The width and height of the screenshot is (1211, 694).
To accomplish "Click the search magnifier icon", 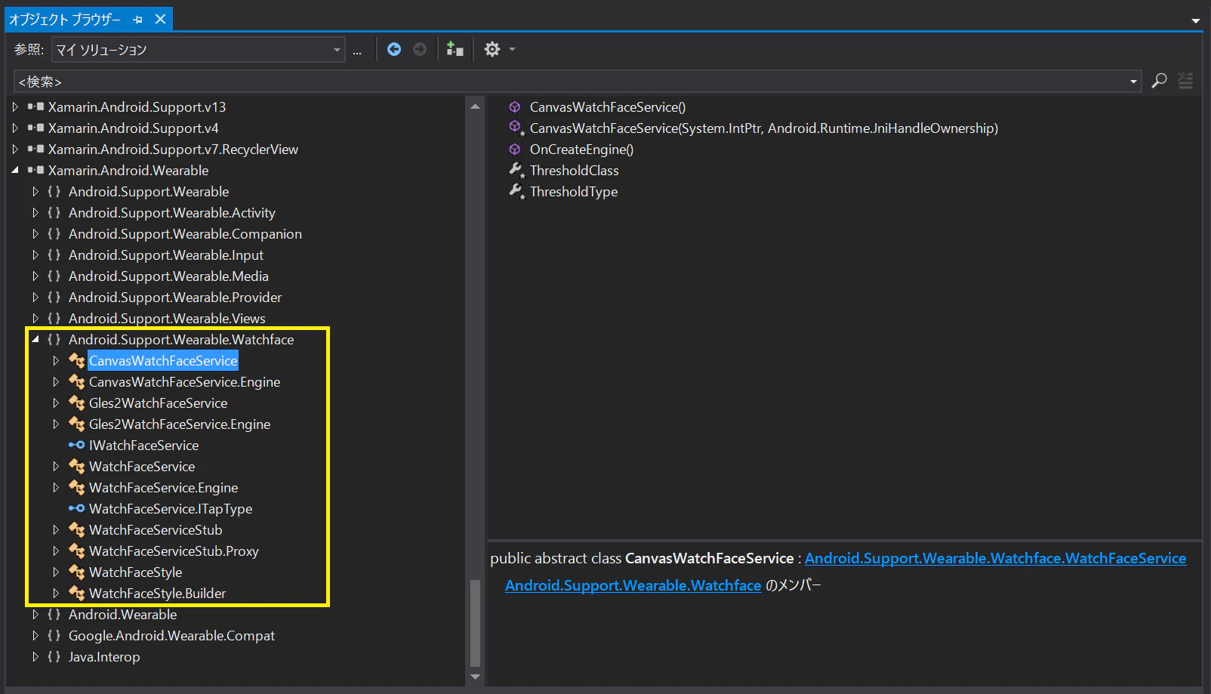I will click(1159, 81).
